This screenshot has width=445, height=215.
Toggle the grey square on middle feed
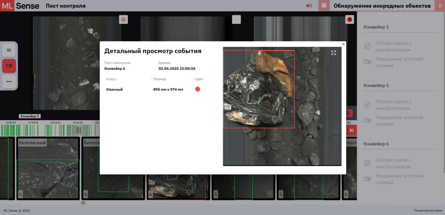click(x=236, y=19)
